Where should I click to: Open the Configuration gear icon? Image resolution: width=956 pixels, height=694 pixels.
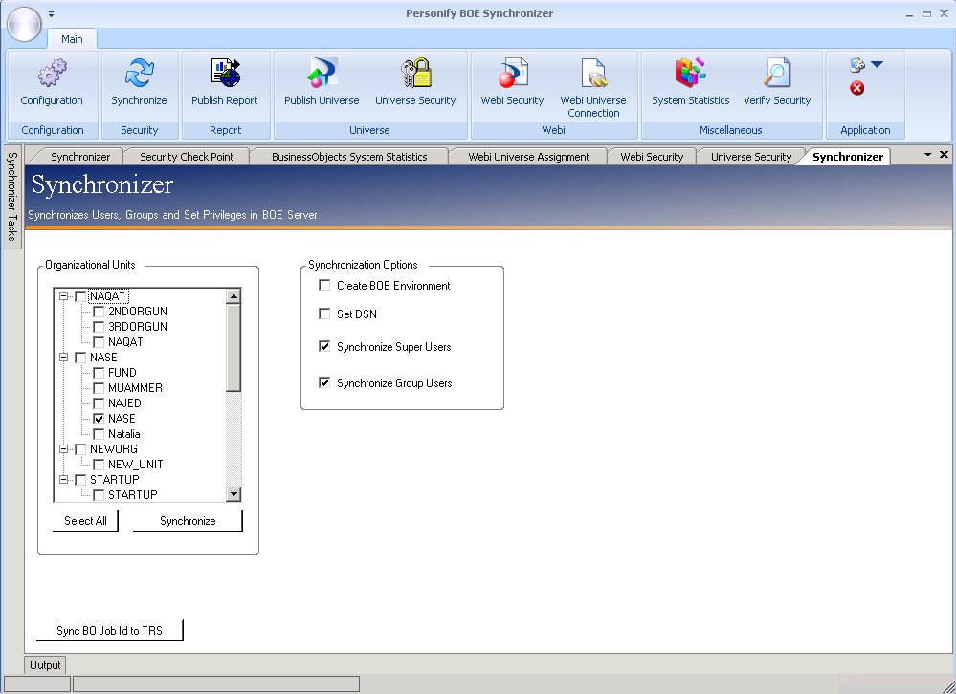[x=52, y=75]
